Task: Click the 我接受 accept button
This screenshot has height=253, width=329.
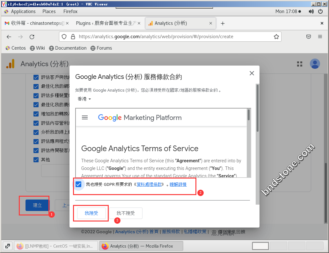Action: point(91,213)
